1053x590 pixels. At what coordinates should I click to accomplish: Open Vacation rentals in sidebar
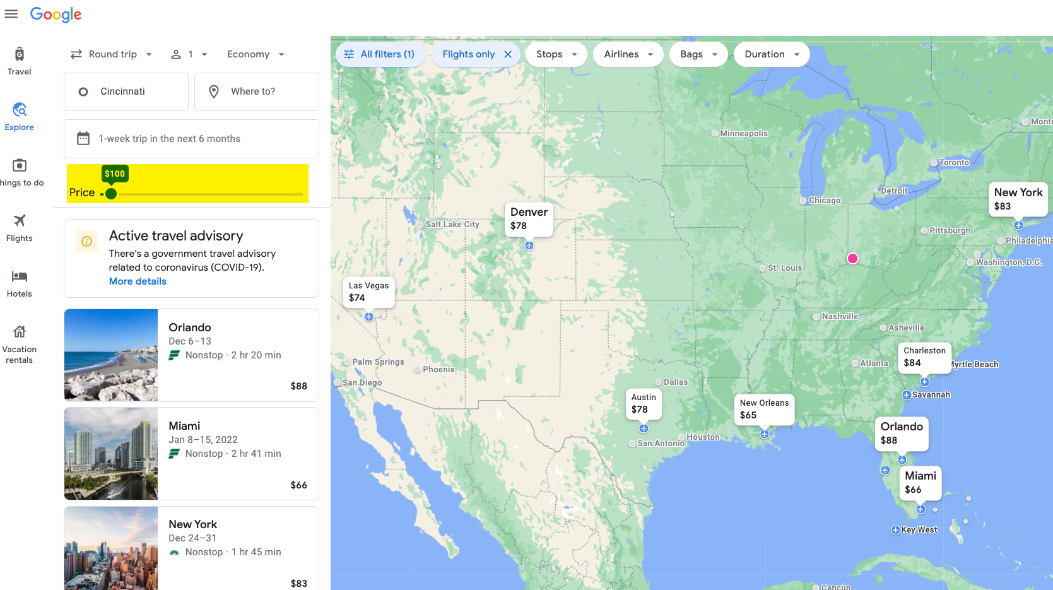(x=20, y=344)
